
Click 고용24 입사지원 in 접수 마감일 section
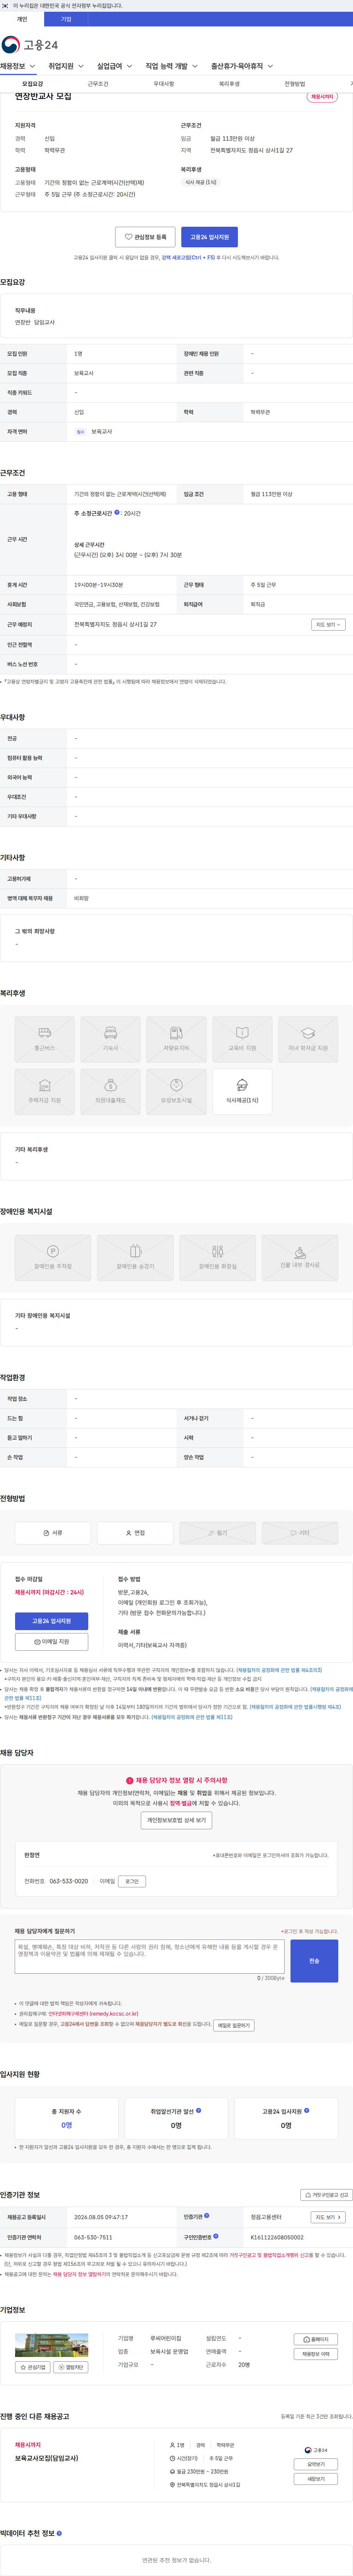click(51, 1621)
